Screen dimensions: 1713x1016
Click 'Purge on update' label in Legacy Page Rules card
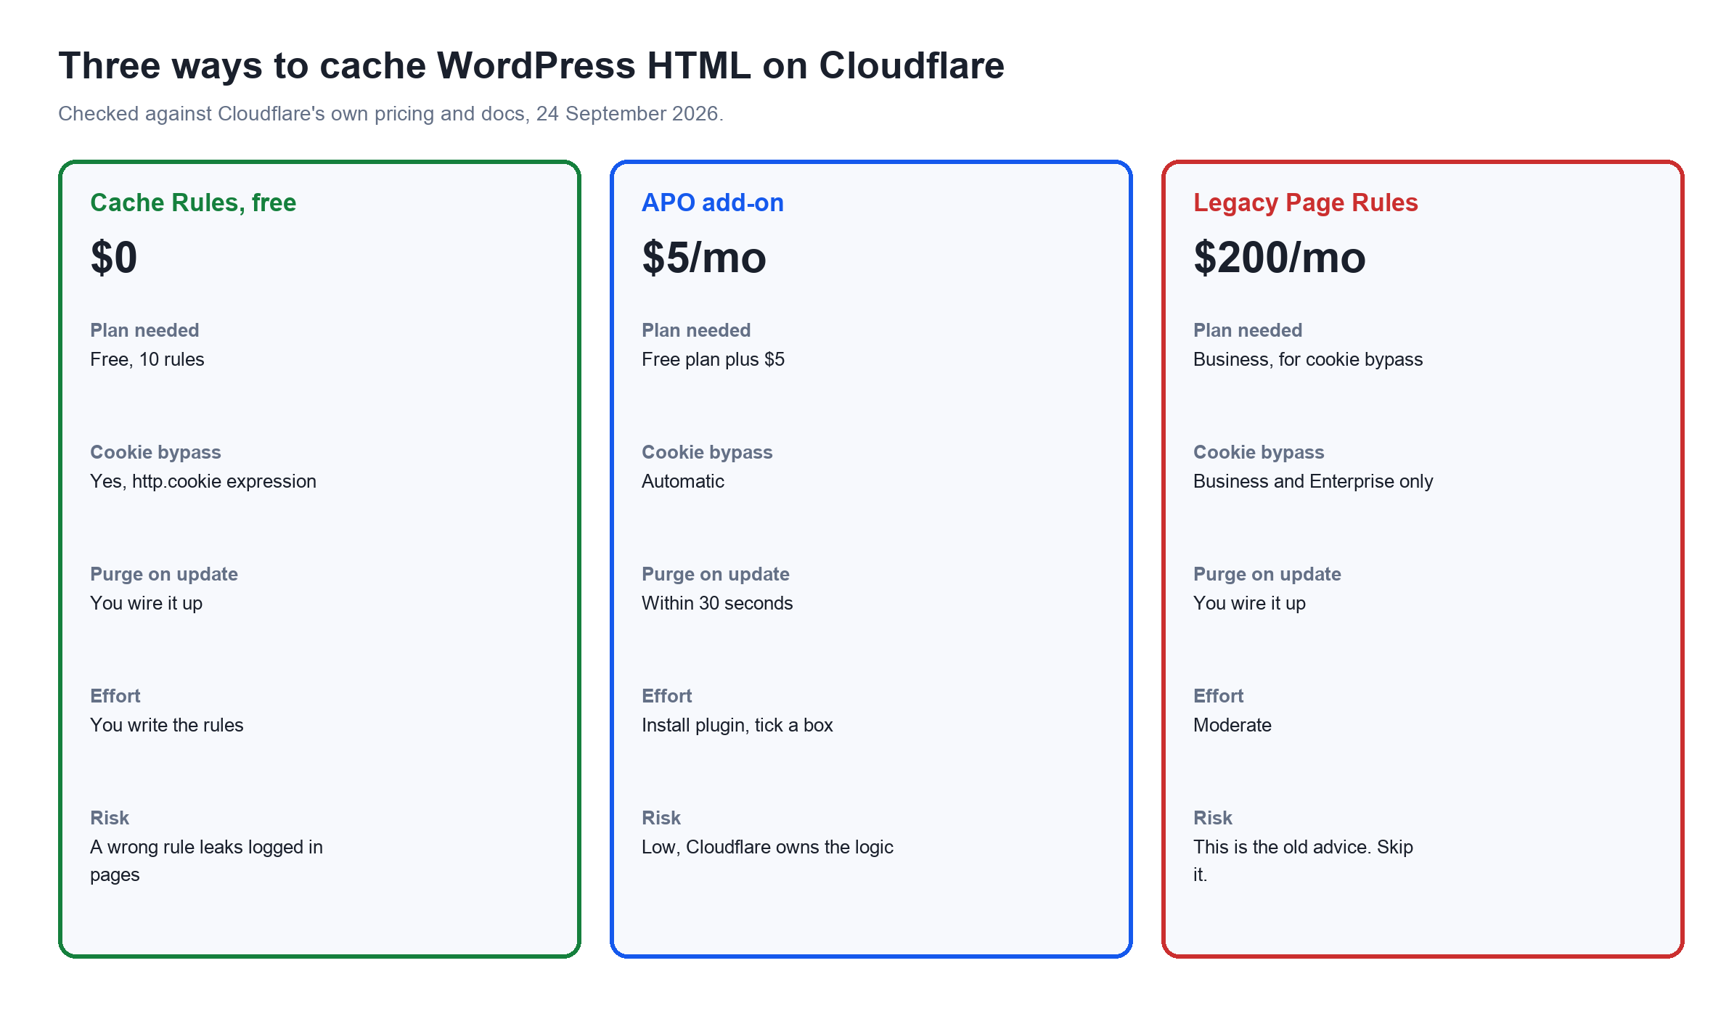(1267, 574)
